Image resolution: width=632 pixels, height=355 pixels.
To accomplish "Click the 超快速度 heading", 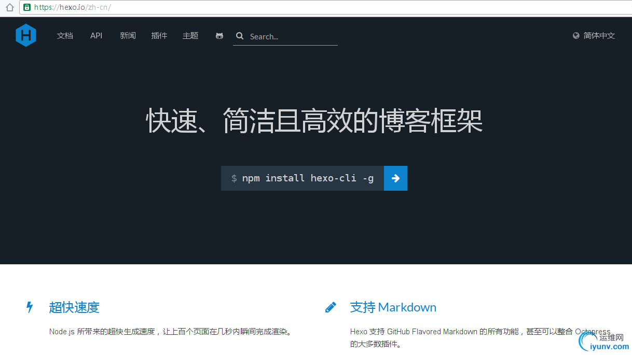I will pyautogui.click(x=74, y=307).
